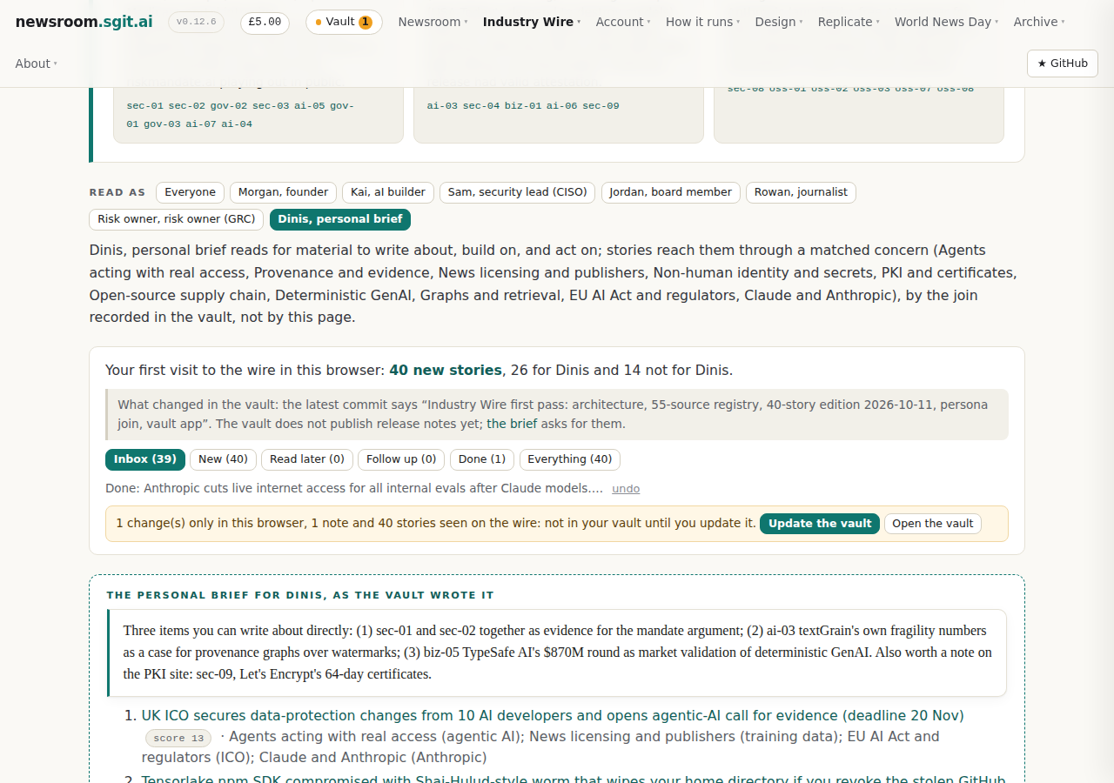Image resolution: width=1114 pixels, height=783 pixels.
Task: Open the About dropdown menu
Action: [x=37, y=64]
